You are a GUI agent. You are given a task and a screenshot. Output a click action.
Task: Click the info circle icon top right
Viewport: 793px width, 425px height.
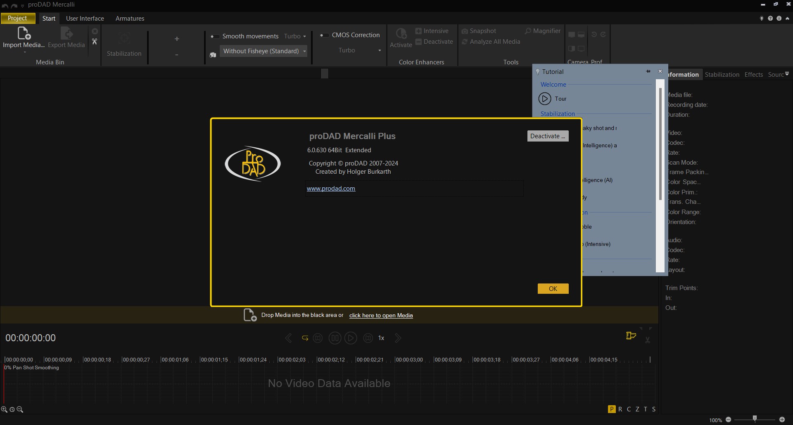tap(779, 18)
